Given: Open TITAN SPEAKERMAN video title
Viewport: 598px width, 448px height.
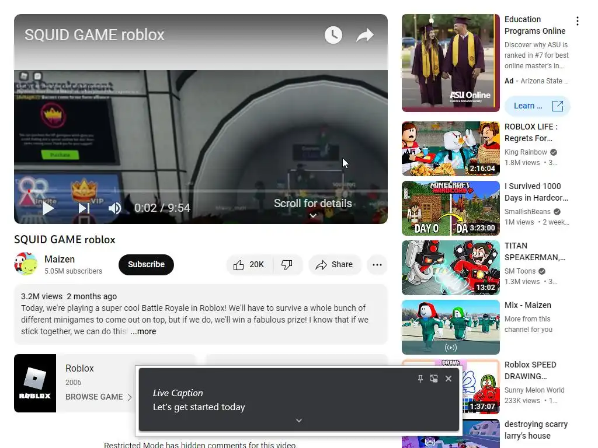Looking at the screenshot, I should tap(535, 251).
